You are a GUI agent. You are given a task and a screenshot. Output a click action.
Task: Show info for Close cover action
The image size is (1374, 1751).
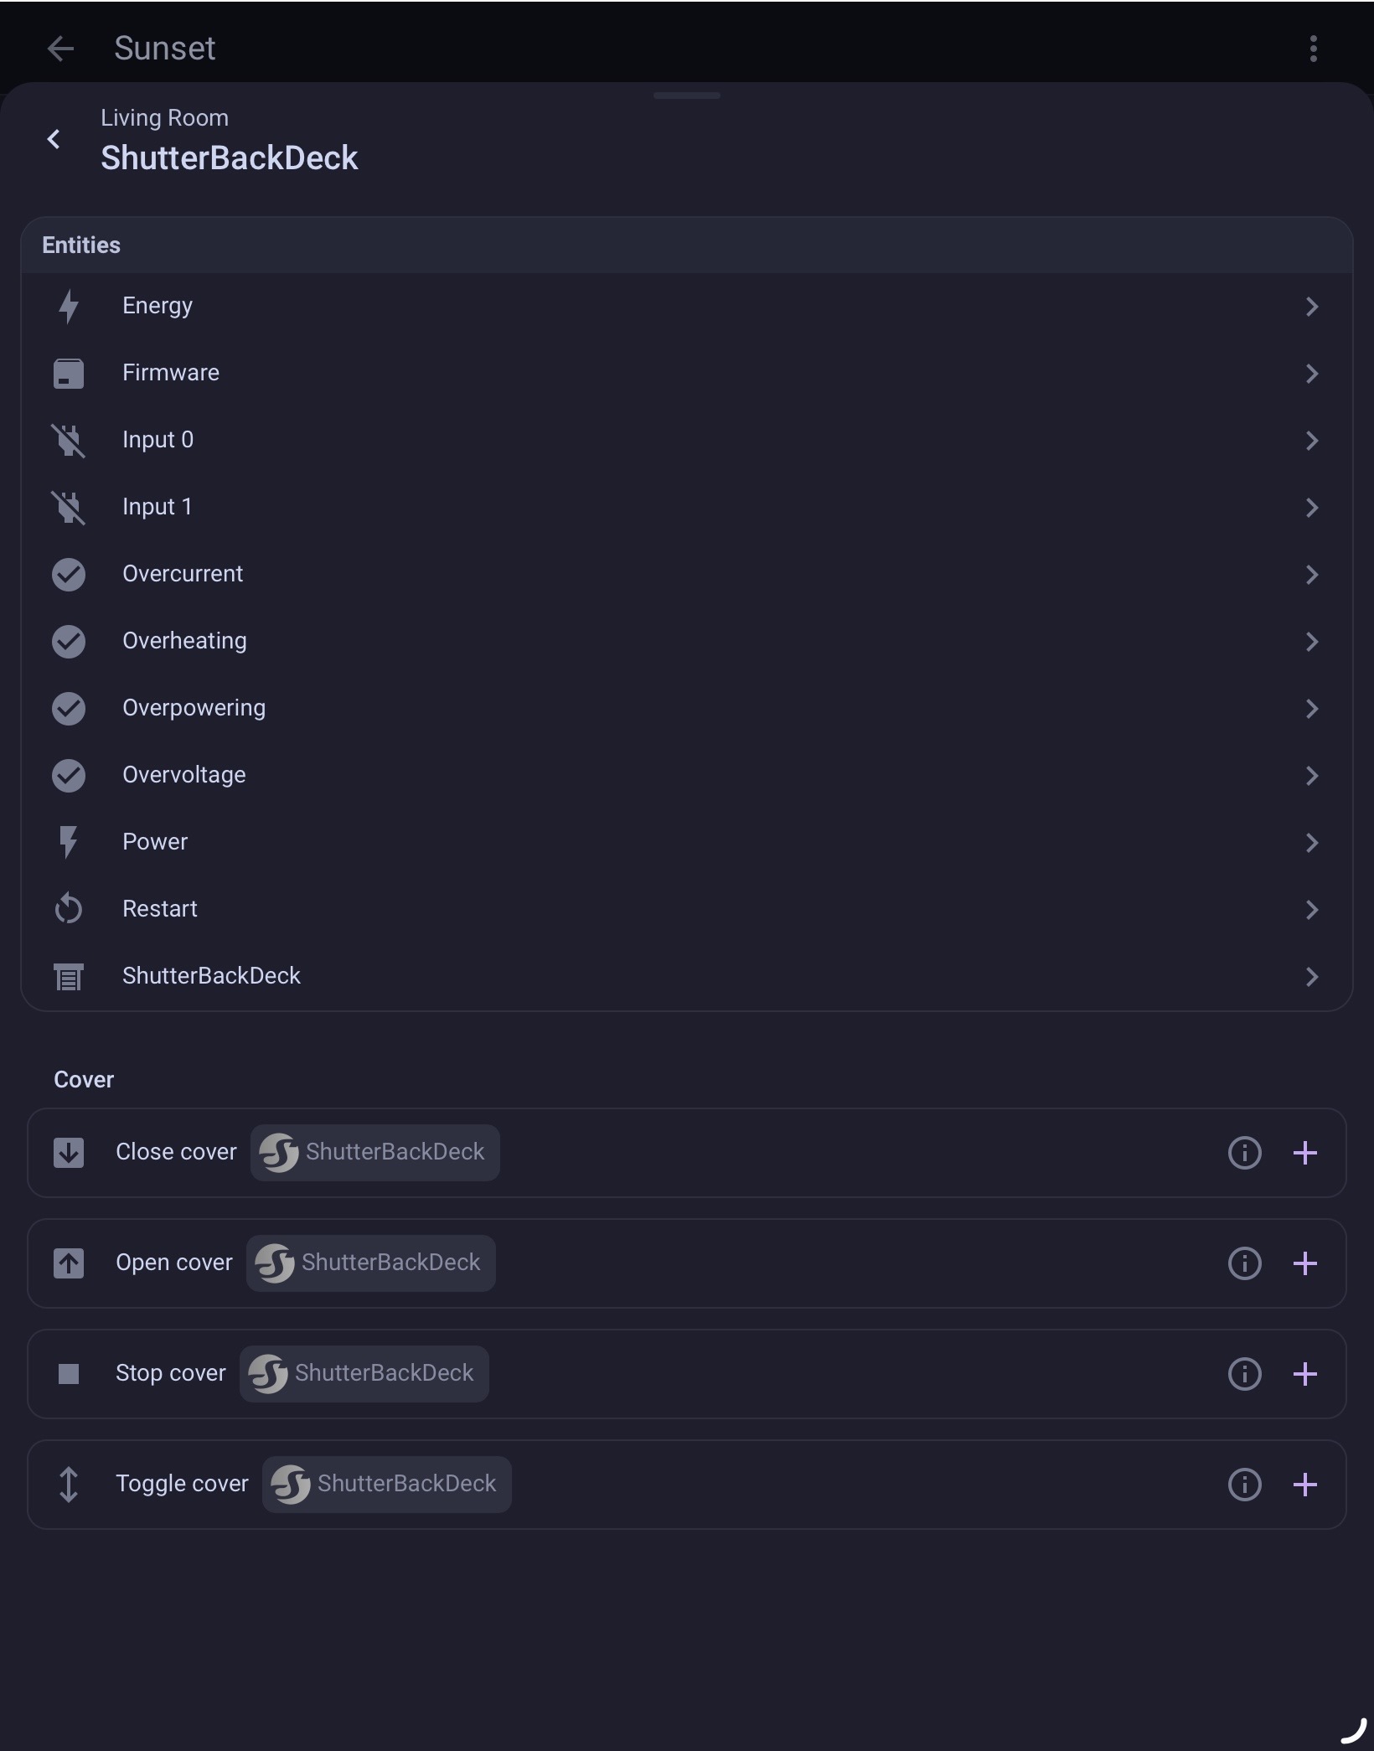click(1244, 1153)
